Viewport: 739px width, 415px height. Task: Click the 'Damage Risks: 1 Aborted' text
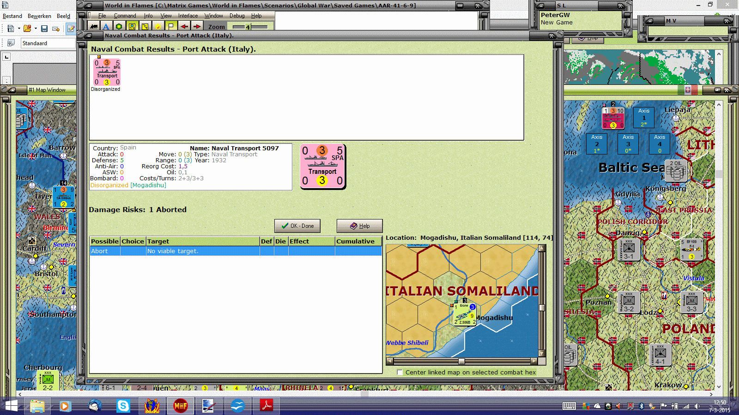pos(138,209)
